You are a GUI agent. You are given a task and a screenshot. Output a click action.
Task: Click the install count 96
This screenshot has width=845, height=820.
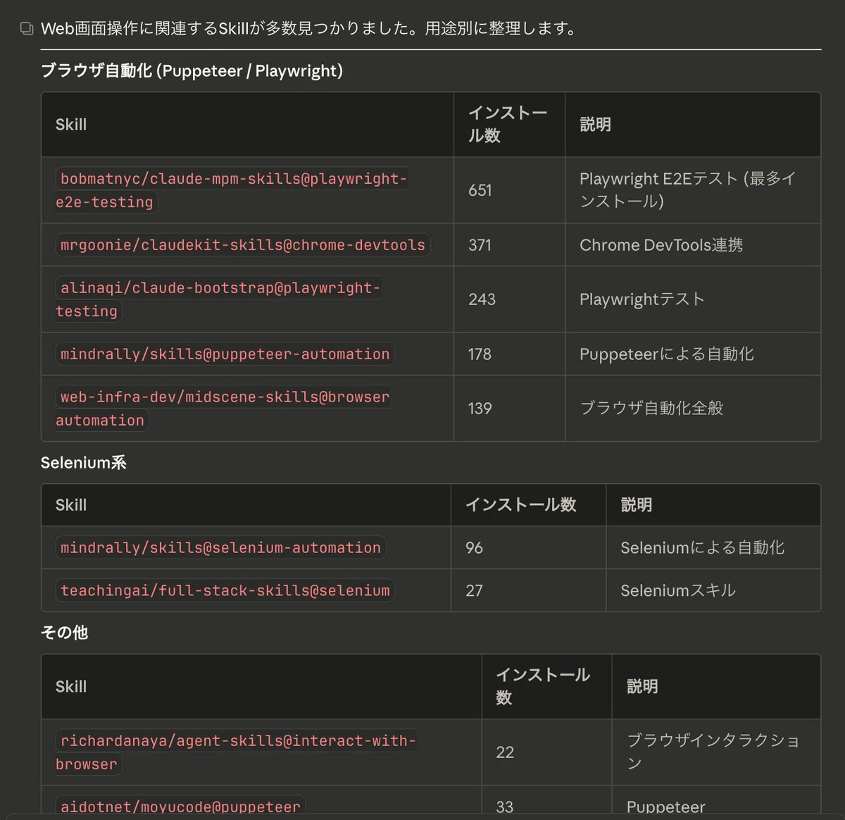pos(475,548)
